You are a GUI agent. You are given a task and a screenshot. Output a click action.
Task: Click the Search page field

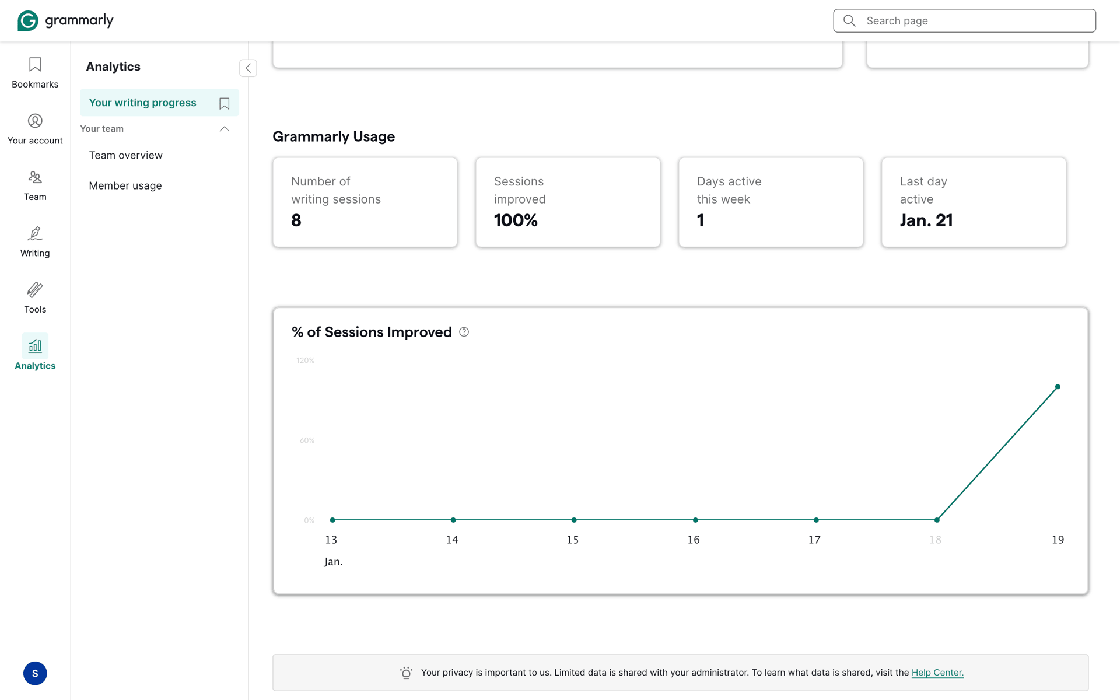coord(964,20)
